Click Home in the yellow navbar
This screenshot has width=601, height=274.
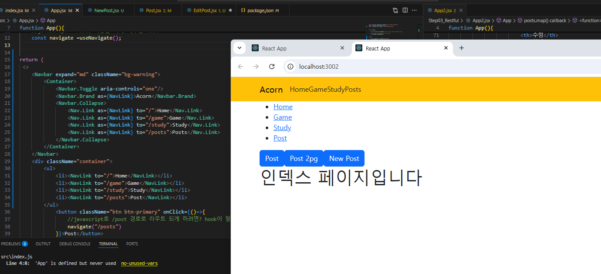point(299,90)
